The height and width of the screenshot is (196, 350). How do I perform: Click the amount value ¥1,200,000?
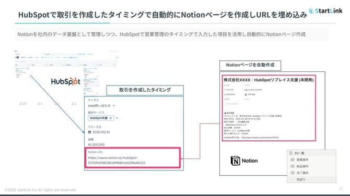pyautogui.click(x=96, y=144)
